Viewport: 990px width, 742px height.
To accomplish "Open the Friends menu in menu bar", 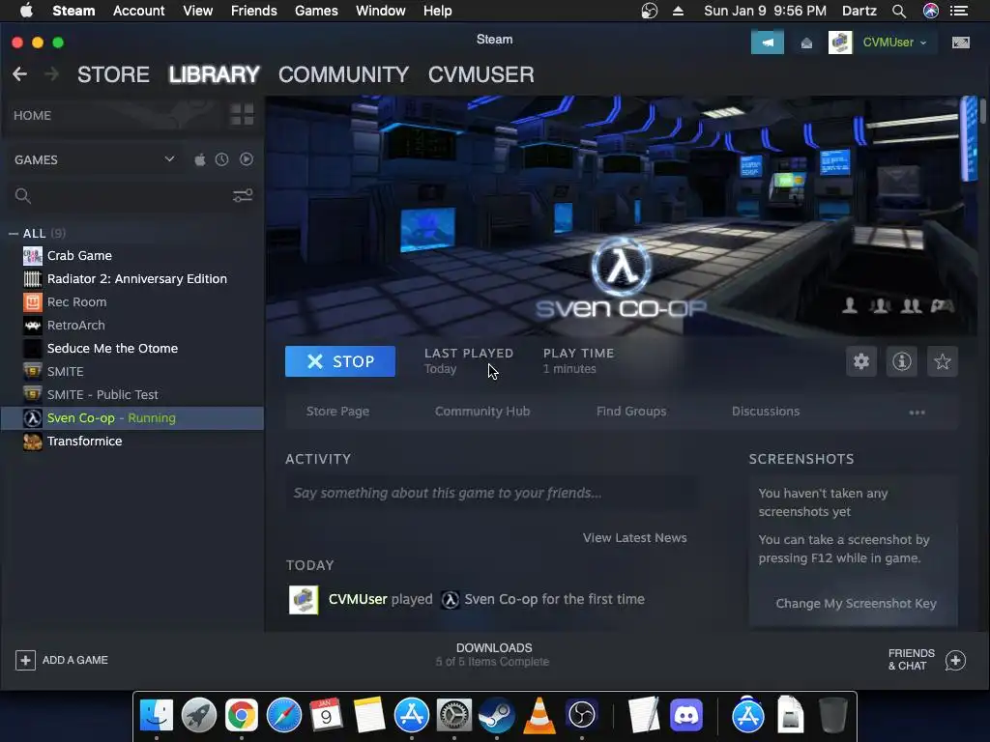I will pyautogui.click(x=254, y=11).
